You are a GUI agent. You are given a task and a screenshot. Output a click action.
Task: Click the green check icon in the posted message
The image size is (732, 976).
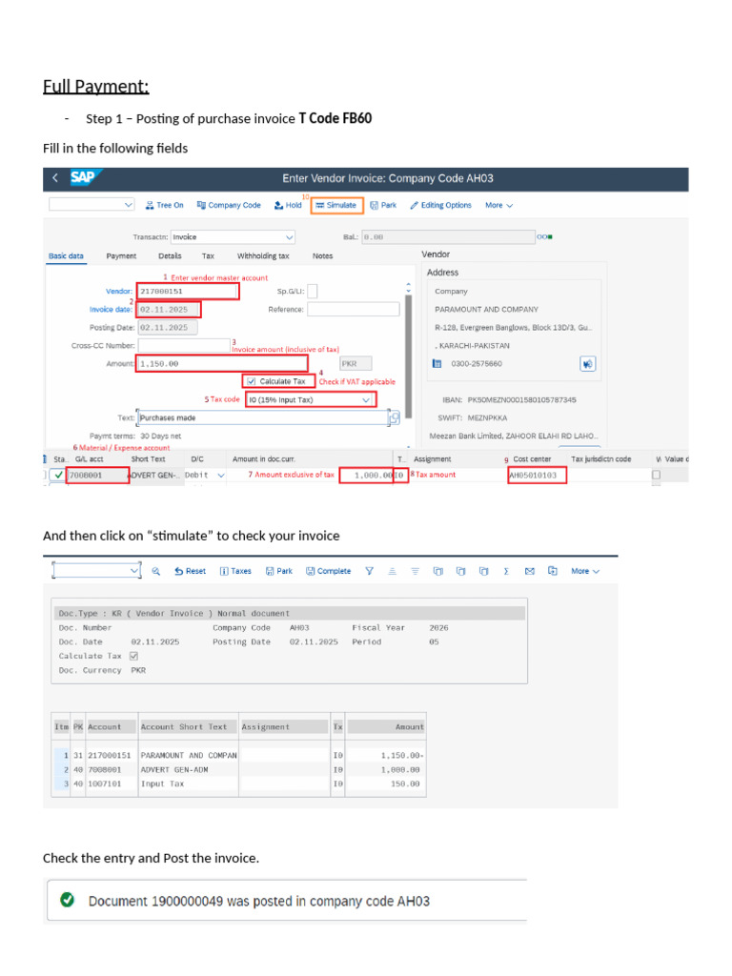pos(68,900)
